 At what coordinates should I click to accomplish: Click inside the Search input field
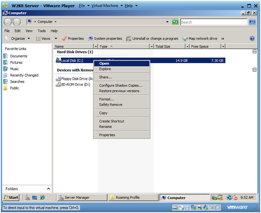(x=214, y=22)
